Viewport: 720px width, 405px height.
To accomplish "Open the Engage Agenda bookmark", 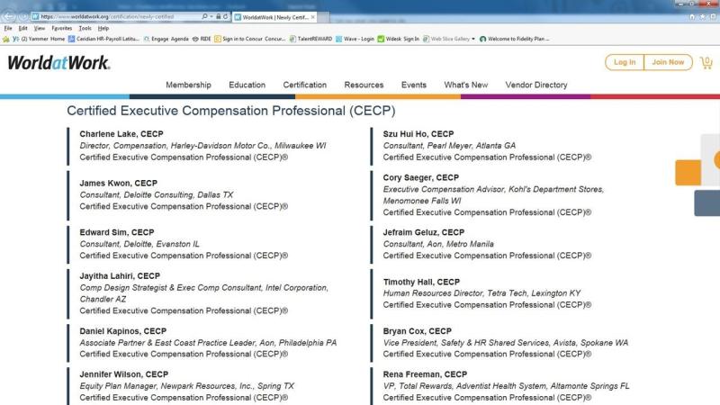I will [x=166, y=39].
